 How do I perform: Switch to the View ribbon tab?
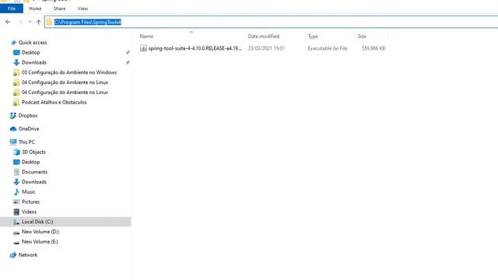coord(82,9)
